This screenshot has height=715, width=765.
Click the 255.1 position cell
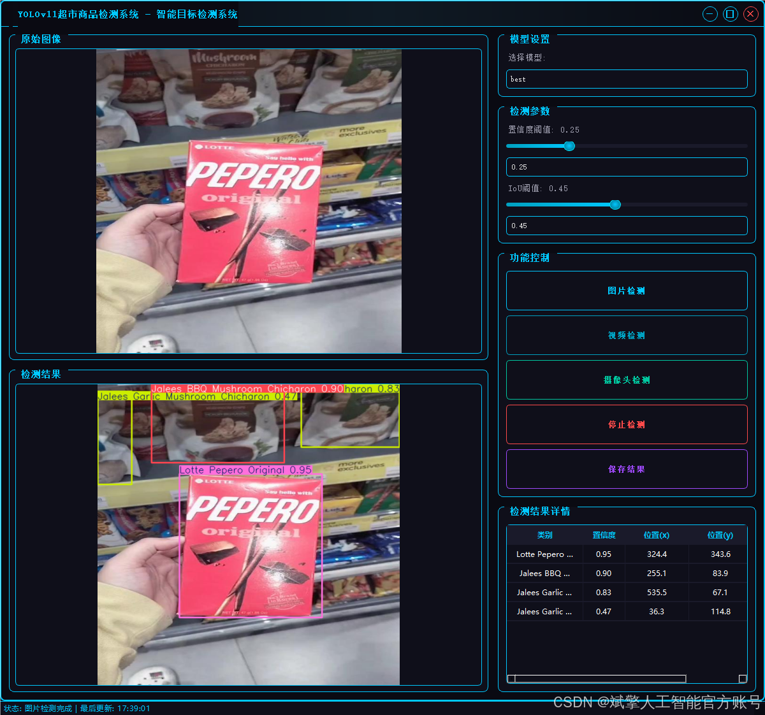[x=657, y=574]
